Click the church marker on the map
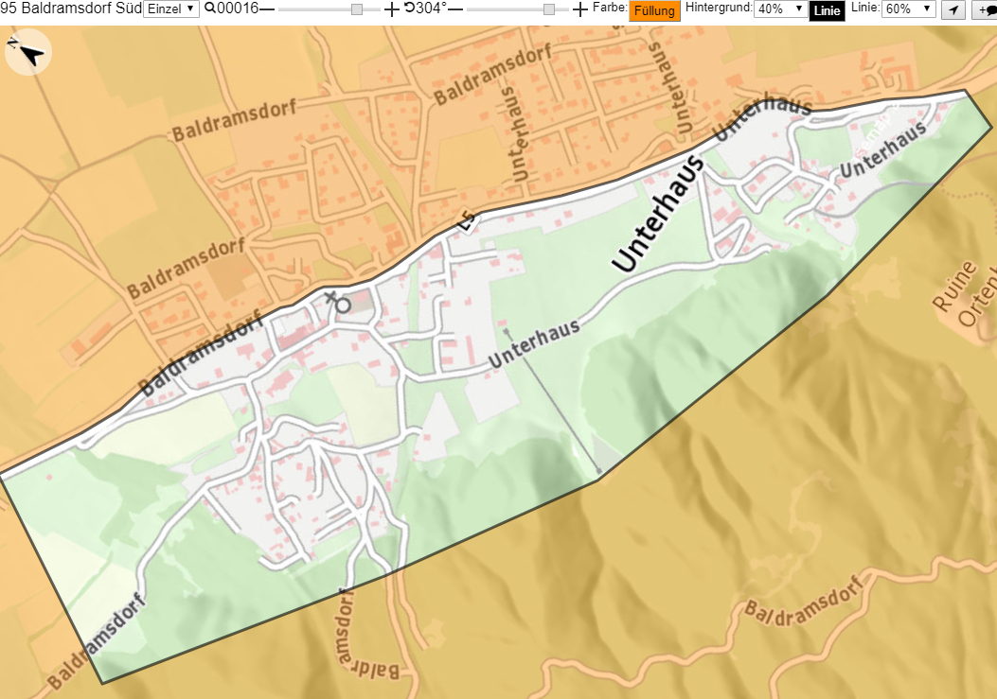This screenshot has width=997, height=699. [338, 303]
